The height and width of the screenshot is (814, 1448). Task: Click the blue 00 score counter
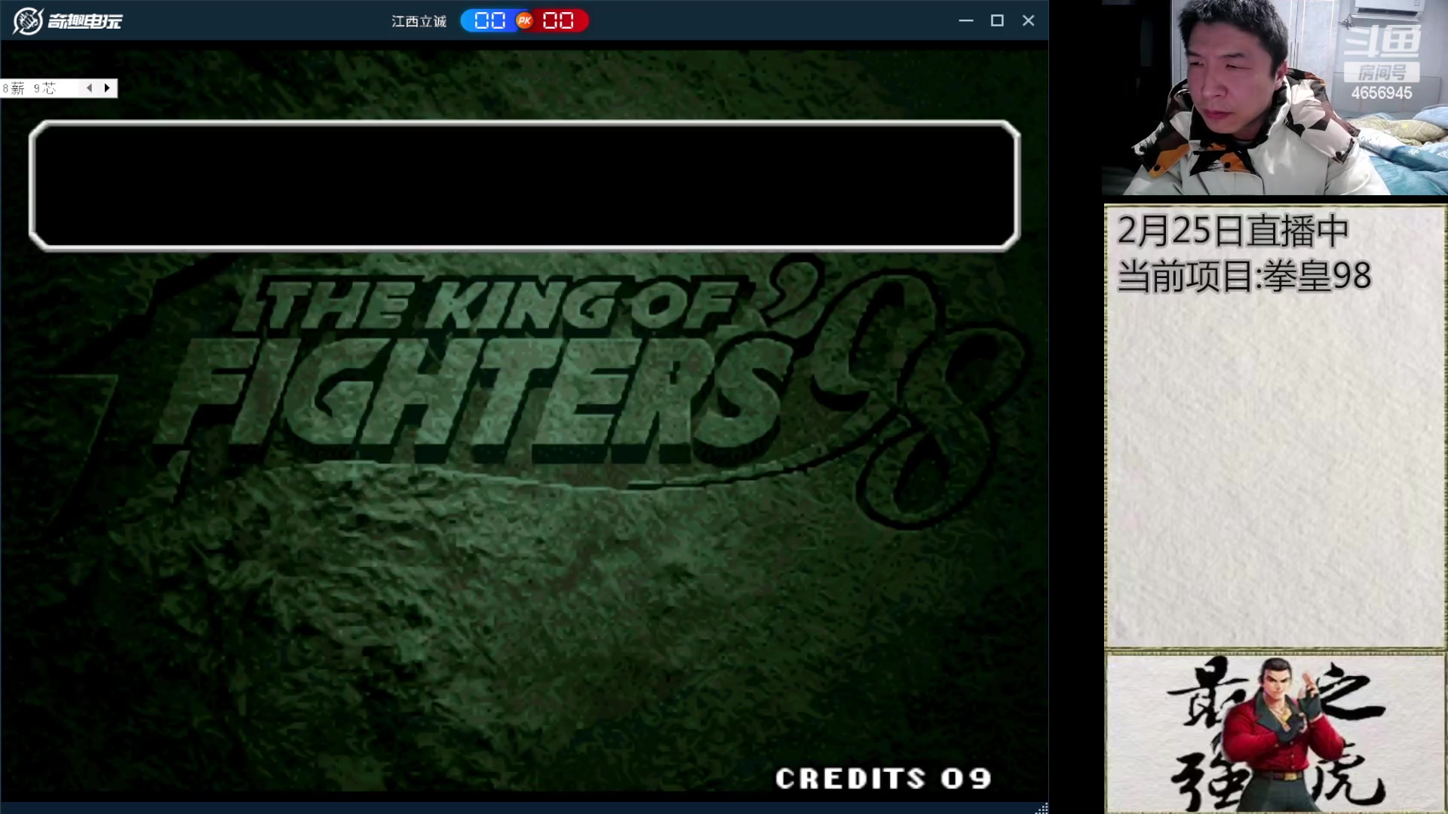click(x=489, y=21)
